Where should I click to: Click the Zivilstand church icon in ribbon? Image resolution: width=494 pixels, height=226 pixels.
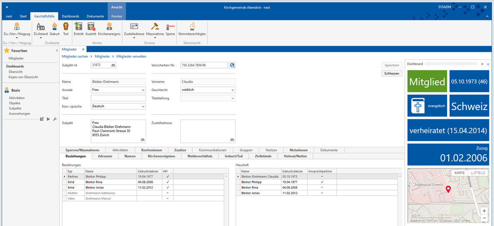pos(40,27)
